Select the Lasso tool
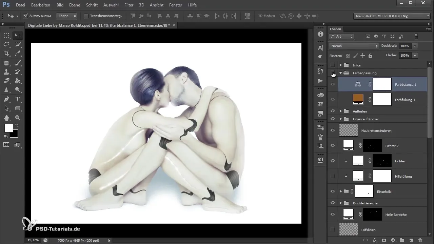Viewport: 434px width, 244px height. coord(6,44)
